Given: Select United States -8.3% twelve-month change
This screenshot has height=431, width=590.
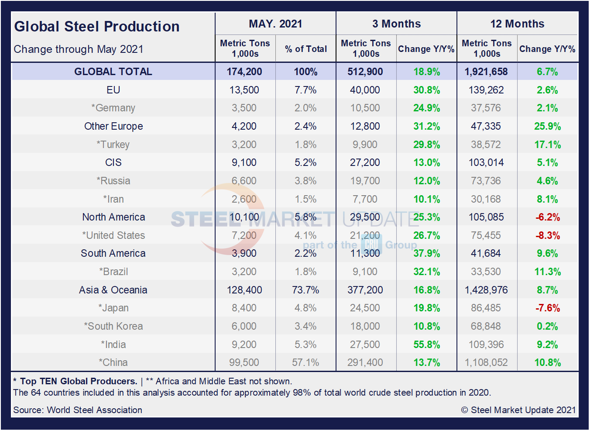Looking at the screenshot, I should (x=547, y=235).
